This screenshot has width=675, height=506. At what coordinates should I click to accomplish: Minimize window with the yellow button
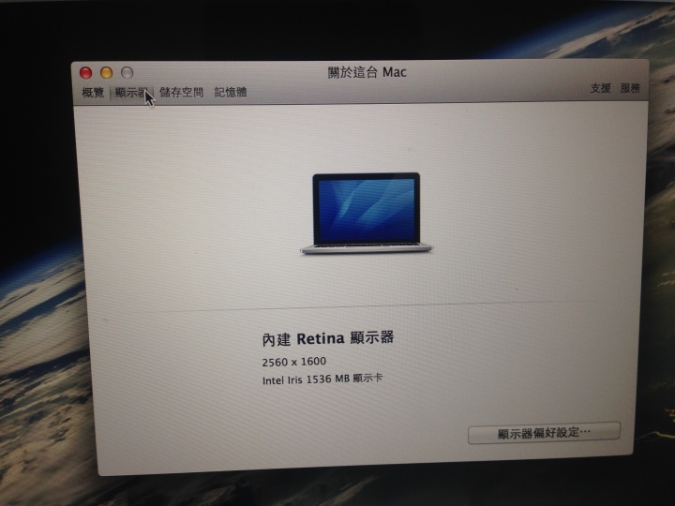106,73
